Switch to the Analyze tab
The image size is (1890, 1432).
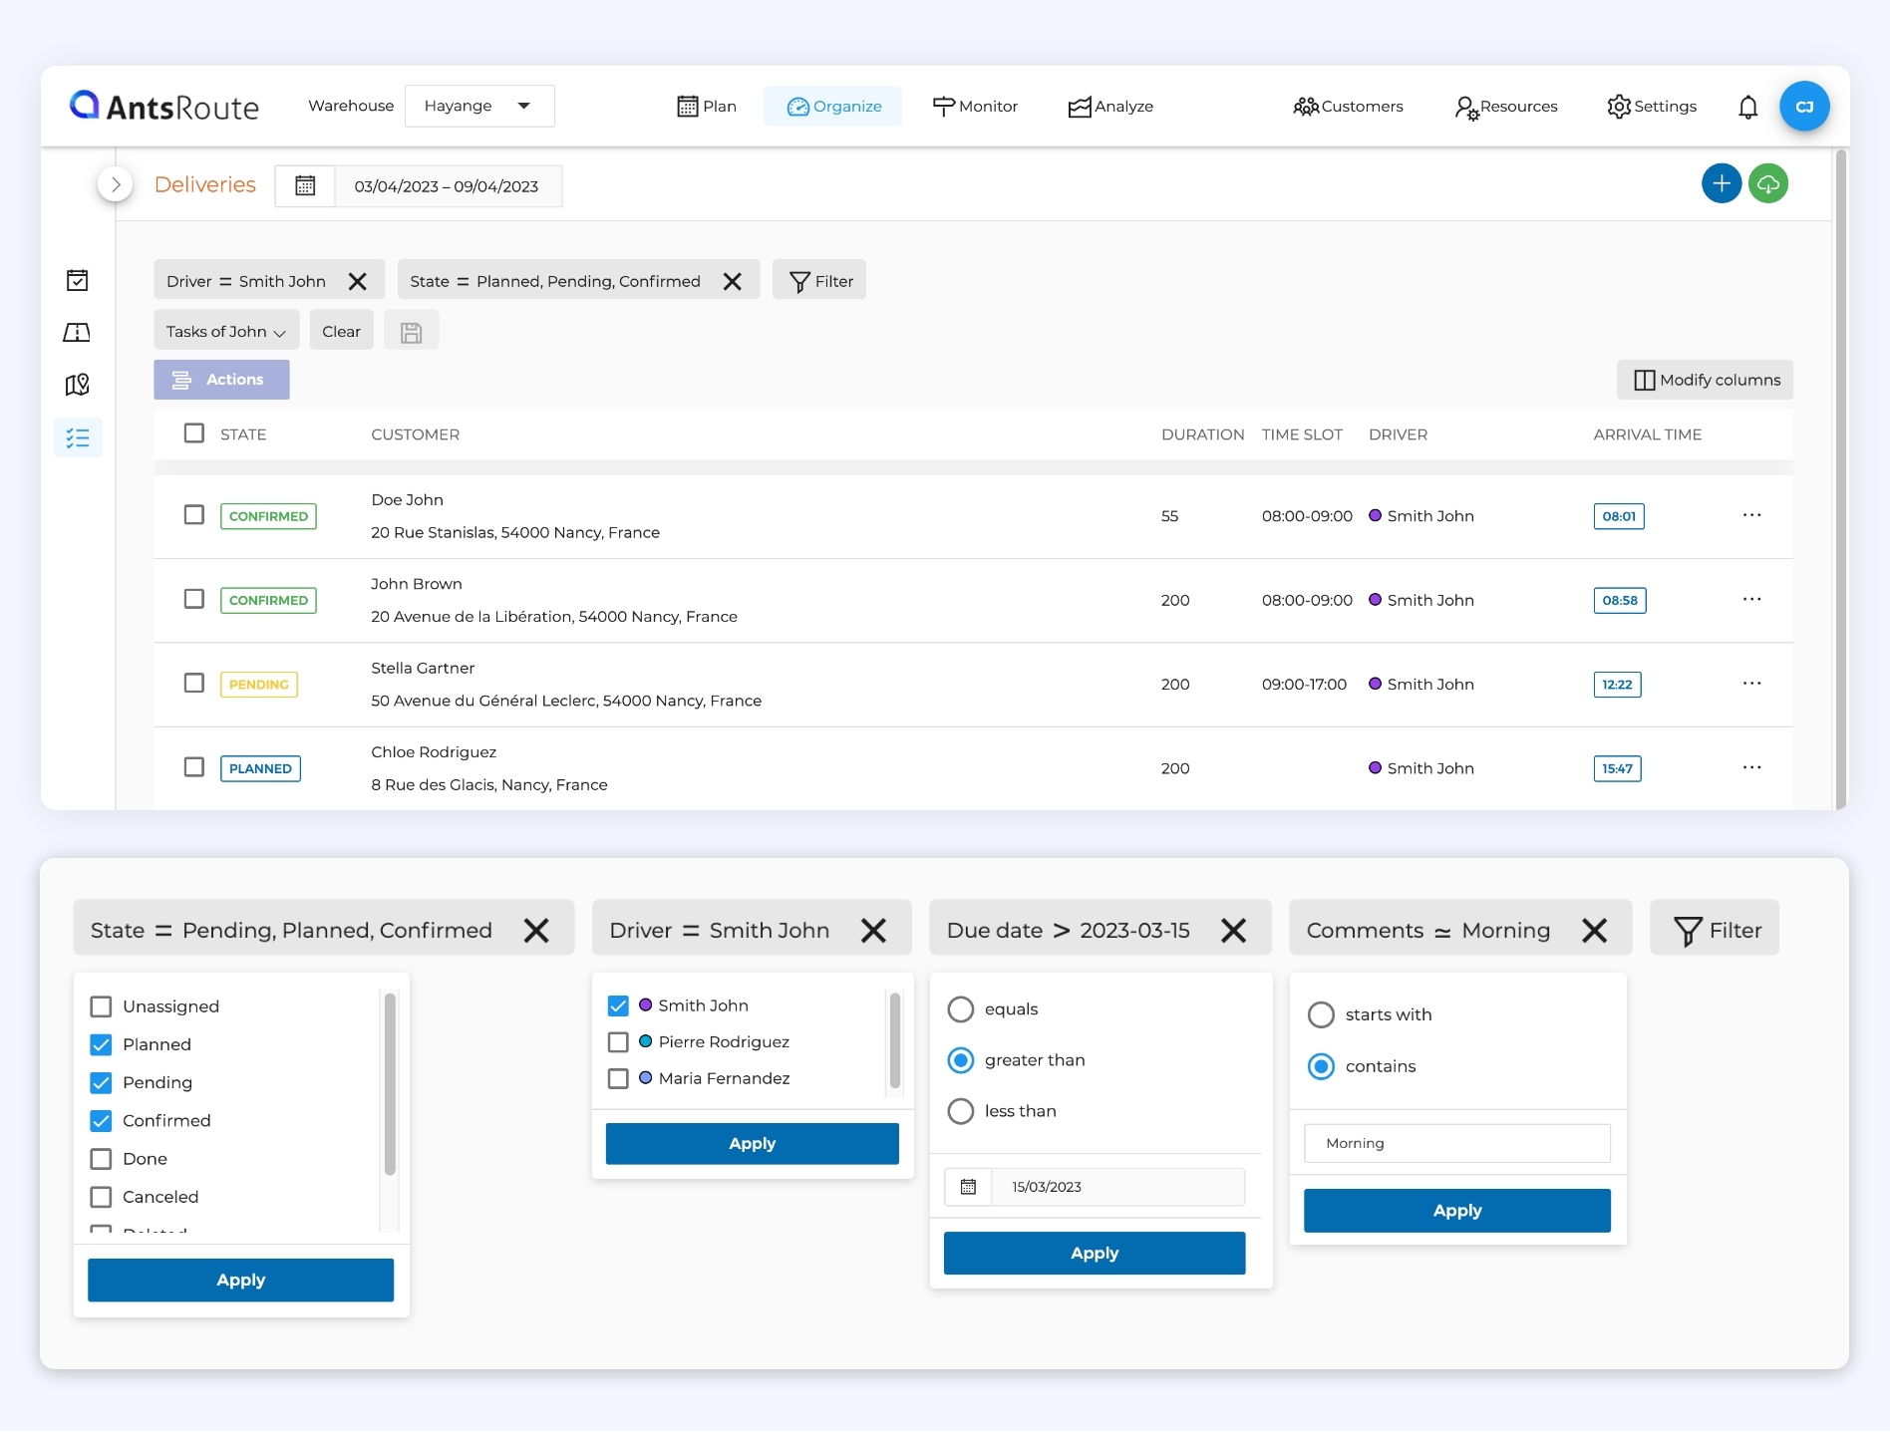point(1110,107)
